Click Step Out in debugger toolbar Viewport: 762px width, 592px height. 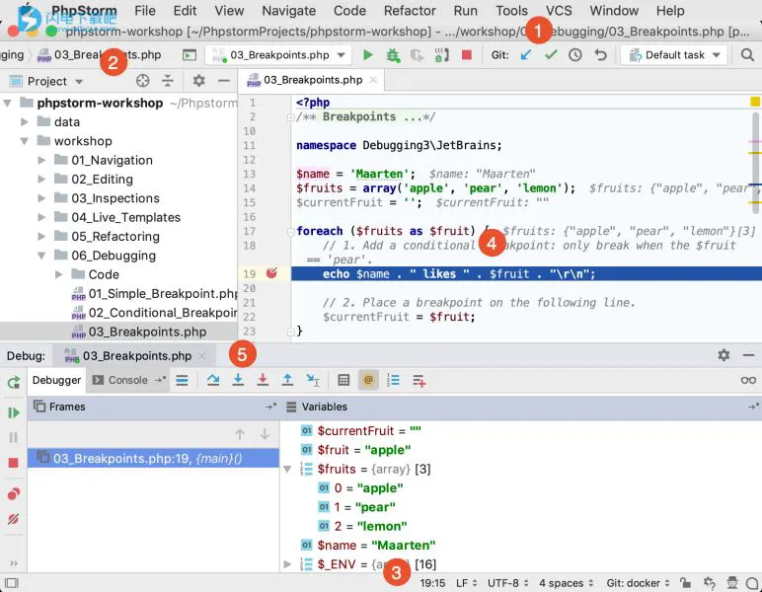point(287,380)
